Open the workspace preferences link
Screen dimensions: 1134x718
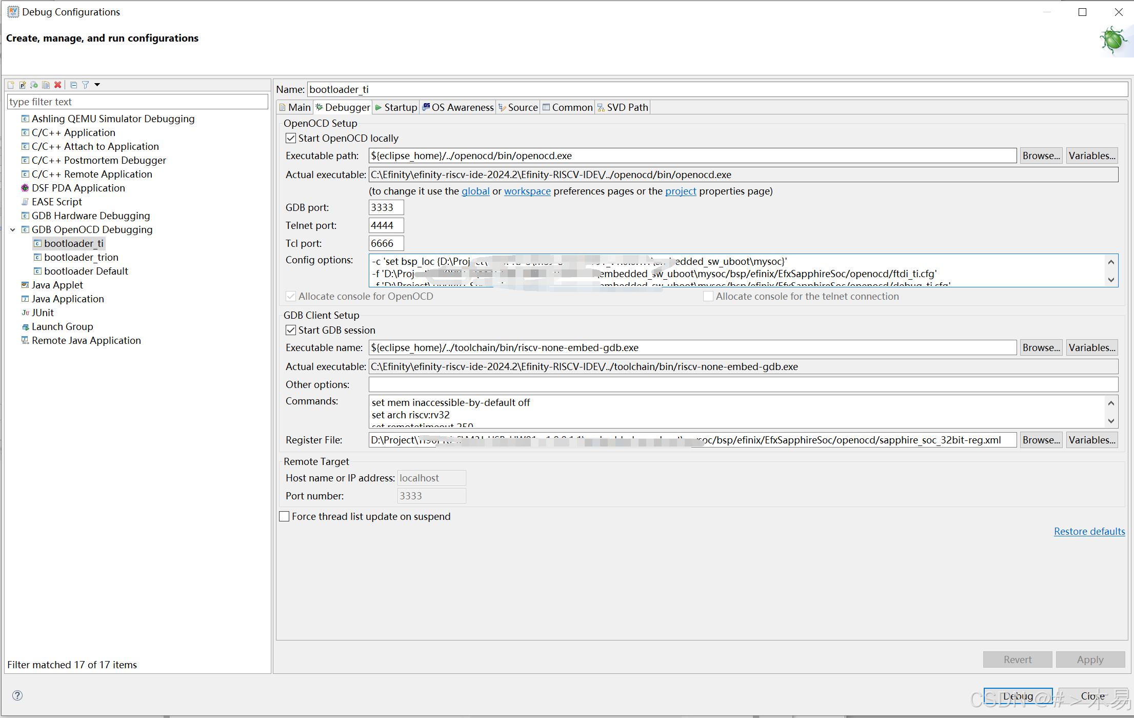point(527,191)
